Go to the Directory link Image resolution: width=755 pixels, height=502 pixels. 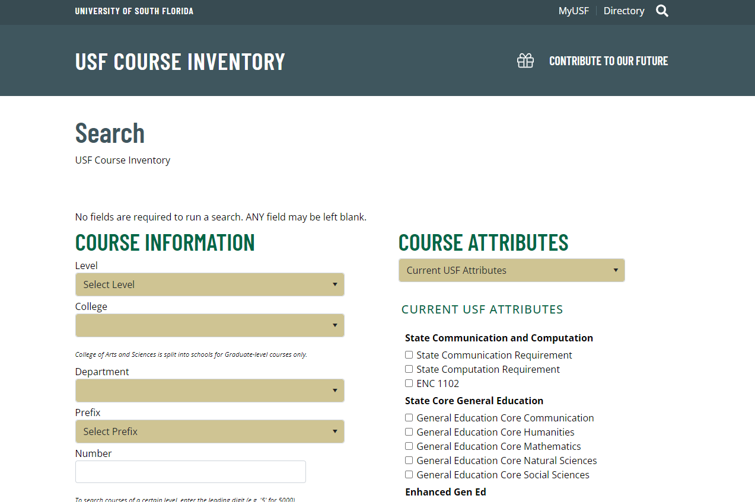tap(624, 11)
